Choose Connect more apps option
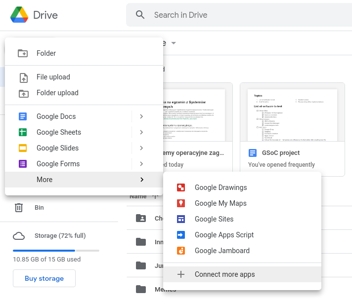This screenshot has width=352, height=299. tap(225, 274)
